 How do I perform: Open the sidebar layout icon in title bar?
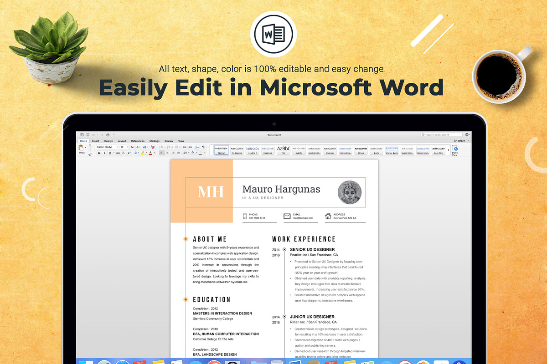pyautogui.click(x=82, y=135)
